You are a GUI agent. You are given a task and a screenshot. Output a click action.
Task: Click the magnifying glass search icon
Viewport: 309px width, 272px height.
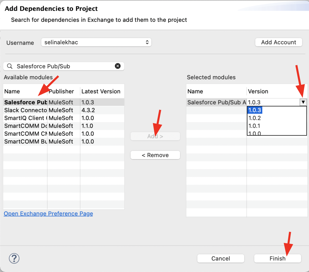tap(10, 66)
